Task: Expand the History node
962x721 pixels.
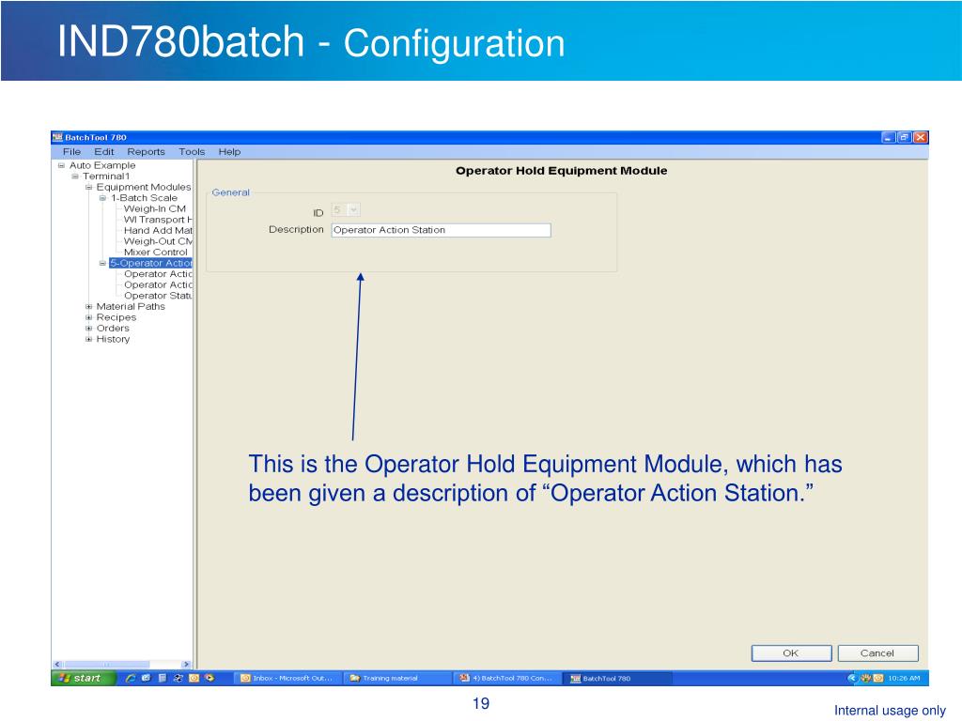Action: coord(88,339)
